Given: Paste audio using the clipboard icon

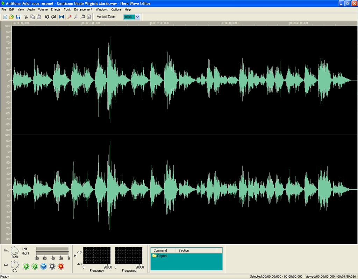Looking at the screenshot, I should pos(39,17).
